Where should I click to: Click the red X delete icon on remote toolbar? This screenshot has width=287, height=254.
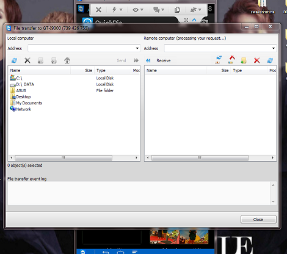coord(257,60)
